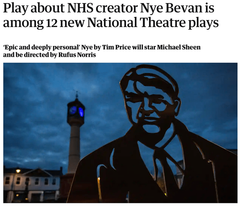Screen dimensions: 244x206
Task: Click the word 'plays' ending the headline
Action: [x=204, y=23]
